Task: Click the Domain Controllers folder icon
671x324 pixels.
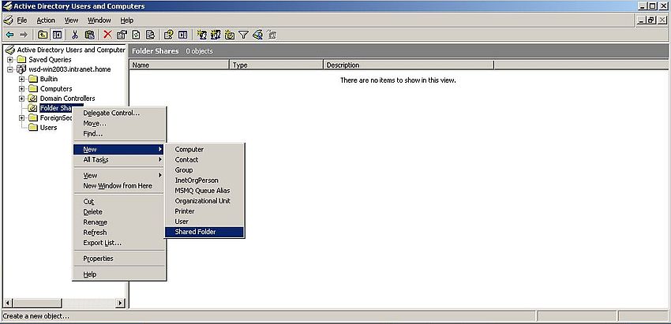Action: (33, 99)
